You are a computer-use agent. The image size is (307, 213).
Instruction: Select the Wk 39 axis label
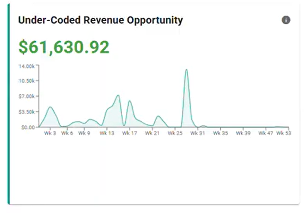[x=243, y=133]
